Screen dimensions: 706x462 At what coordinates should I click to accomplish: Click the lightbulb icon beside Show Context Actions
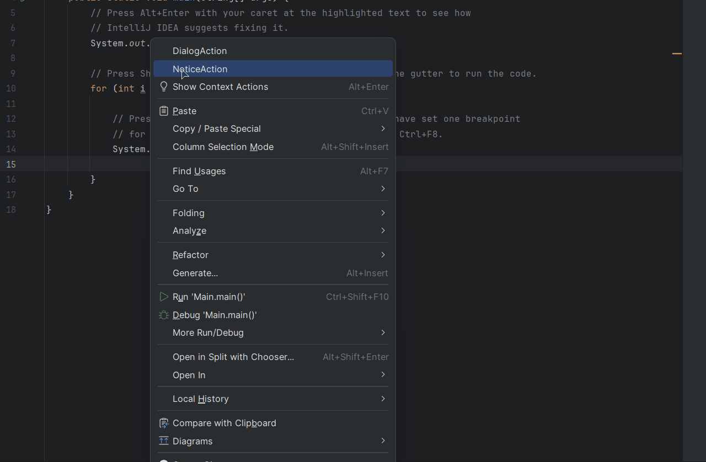click(164, 87)
